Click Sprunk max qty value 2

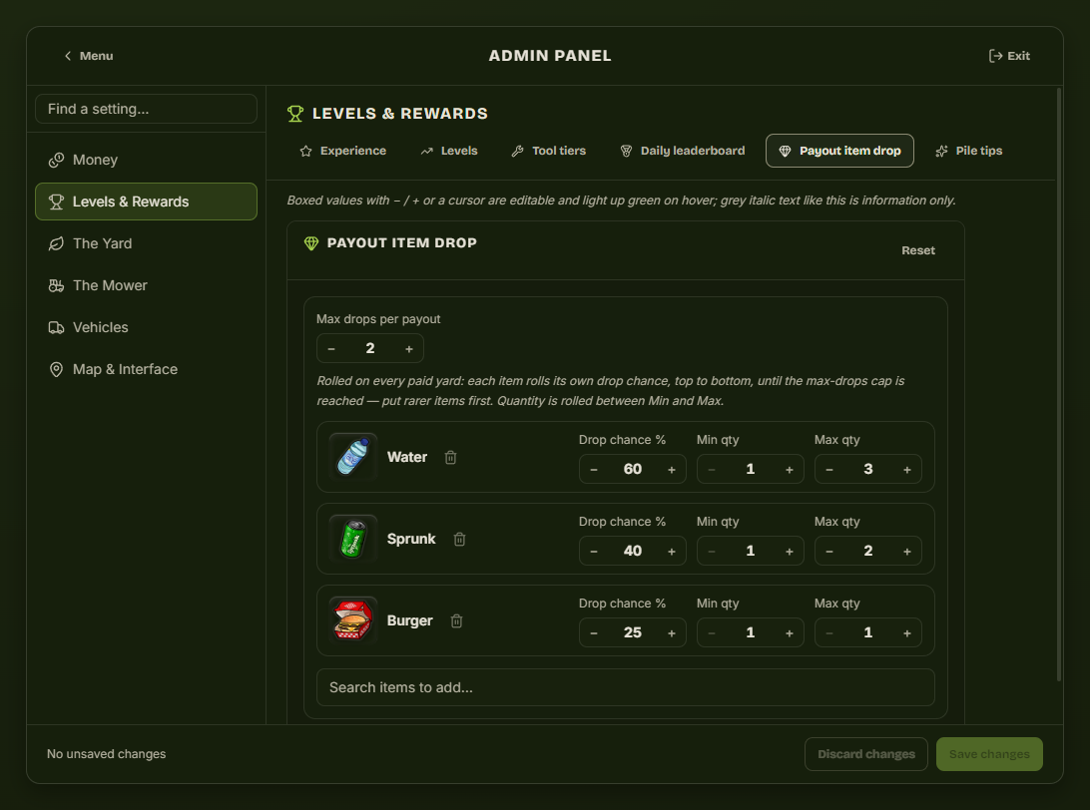coord(868,552)
